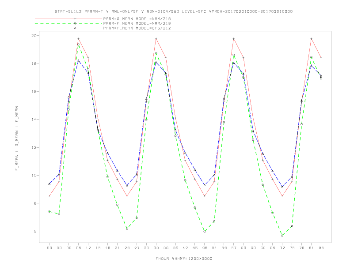Click the green dashed legend line sample
Viewport: 350px width, 270px height.
68,23
